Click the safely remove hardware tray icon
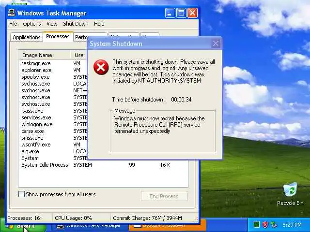The image size is (310, 232). 274,224
